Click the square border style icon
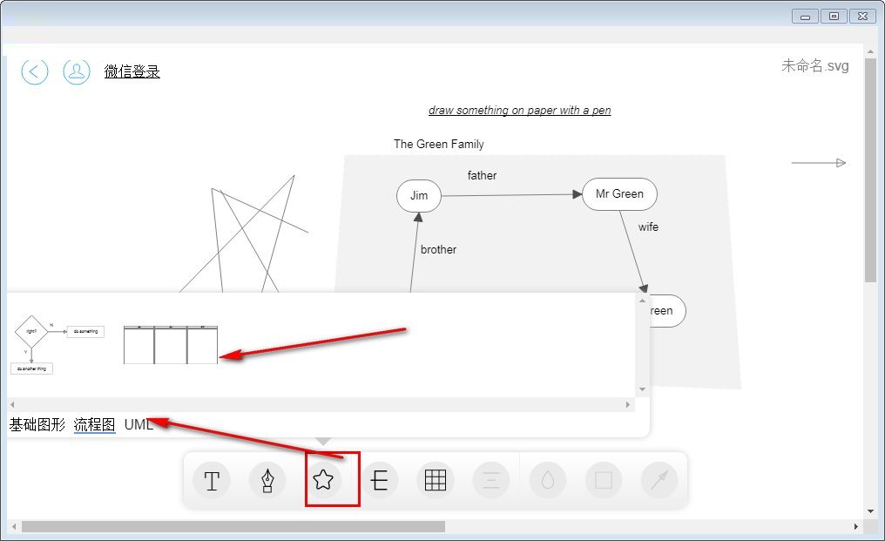The height and width of the screenshot is (541, 885). [x=604, y=481]
